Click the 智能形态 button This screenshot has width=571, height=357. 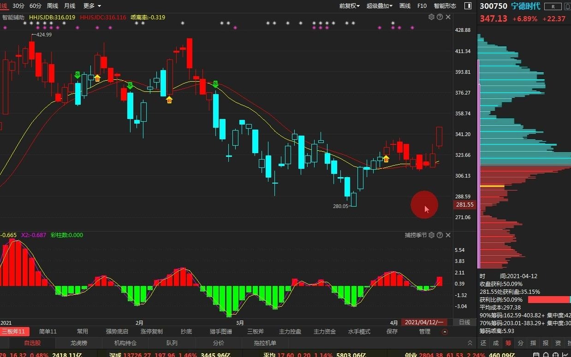pyautogui.click(x=445, y=6)
